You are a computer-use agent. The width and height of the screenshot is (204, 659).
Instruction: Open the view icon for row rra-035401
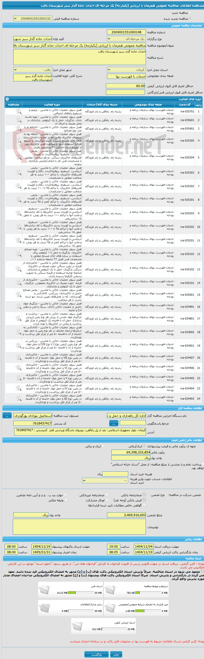18,129
